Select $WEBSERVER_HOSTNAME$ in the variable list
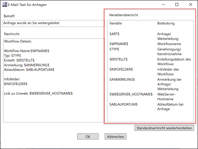This screenshot has width=198, height=149. [x=131, y=94]
